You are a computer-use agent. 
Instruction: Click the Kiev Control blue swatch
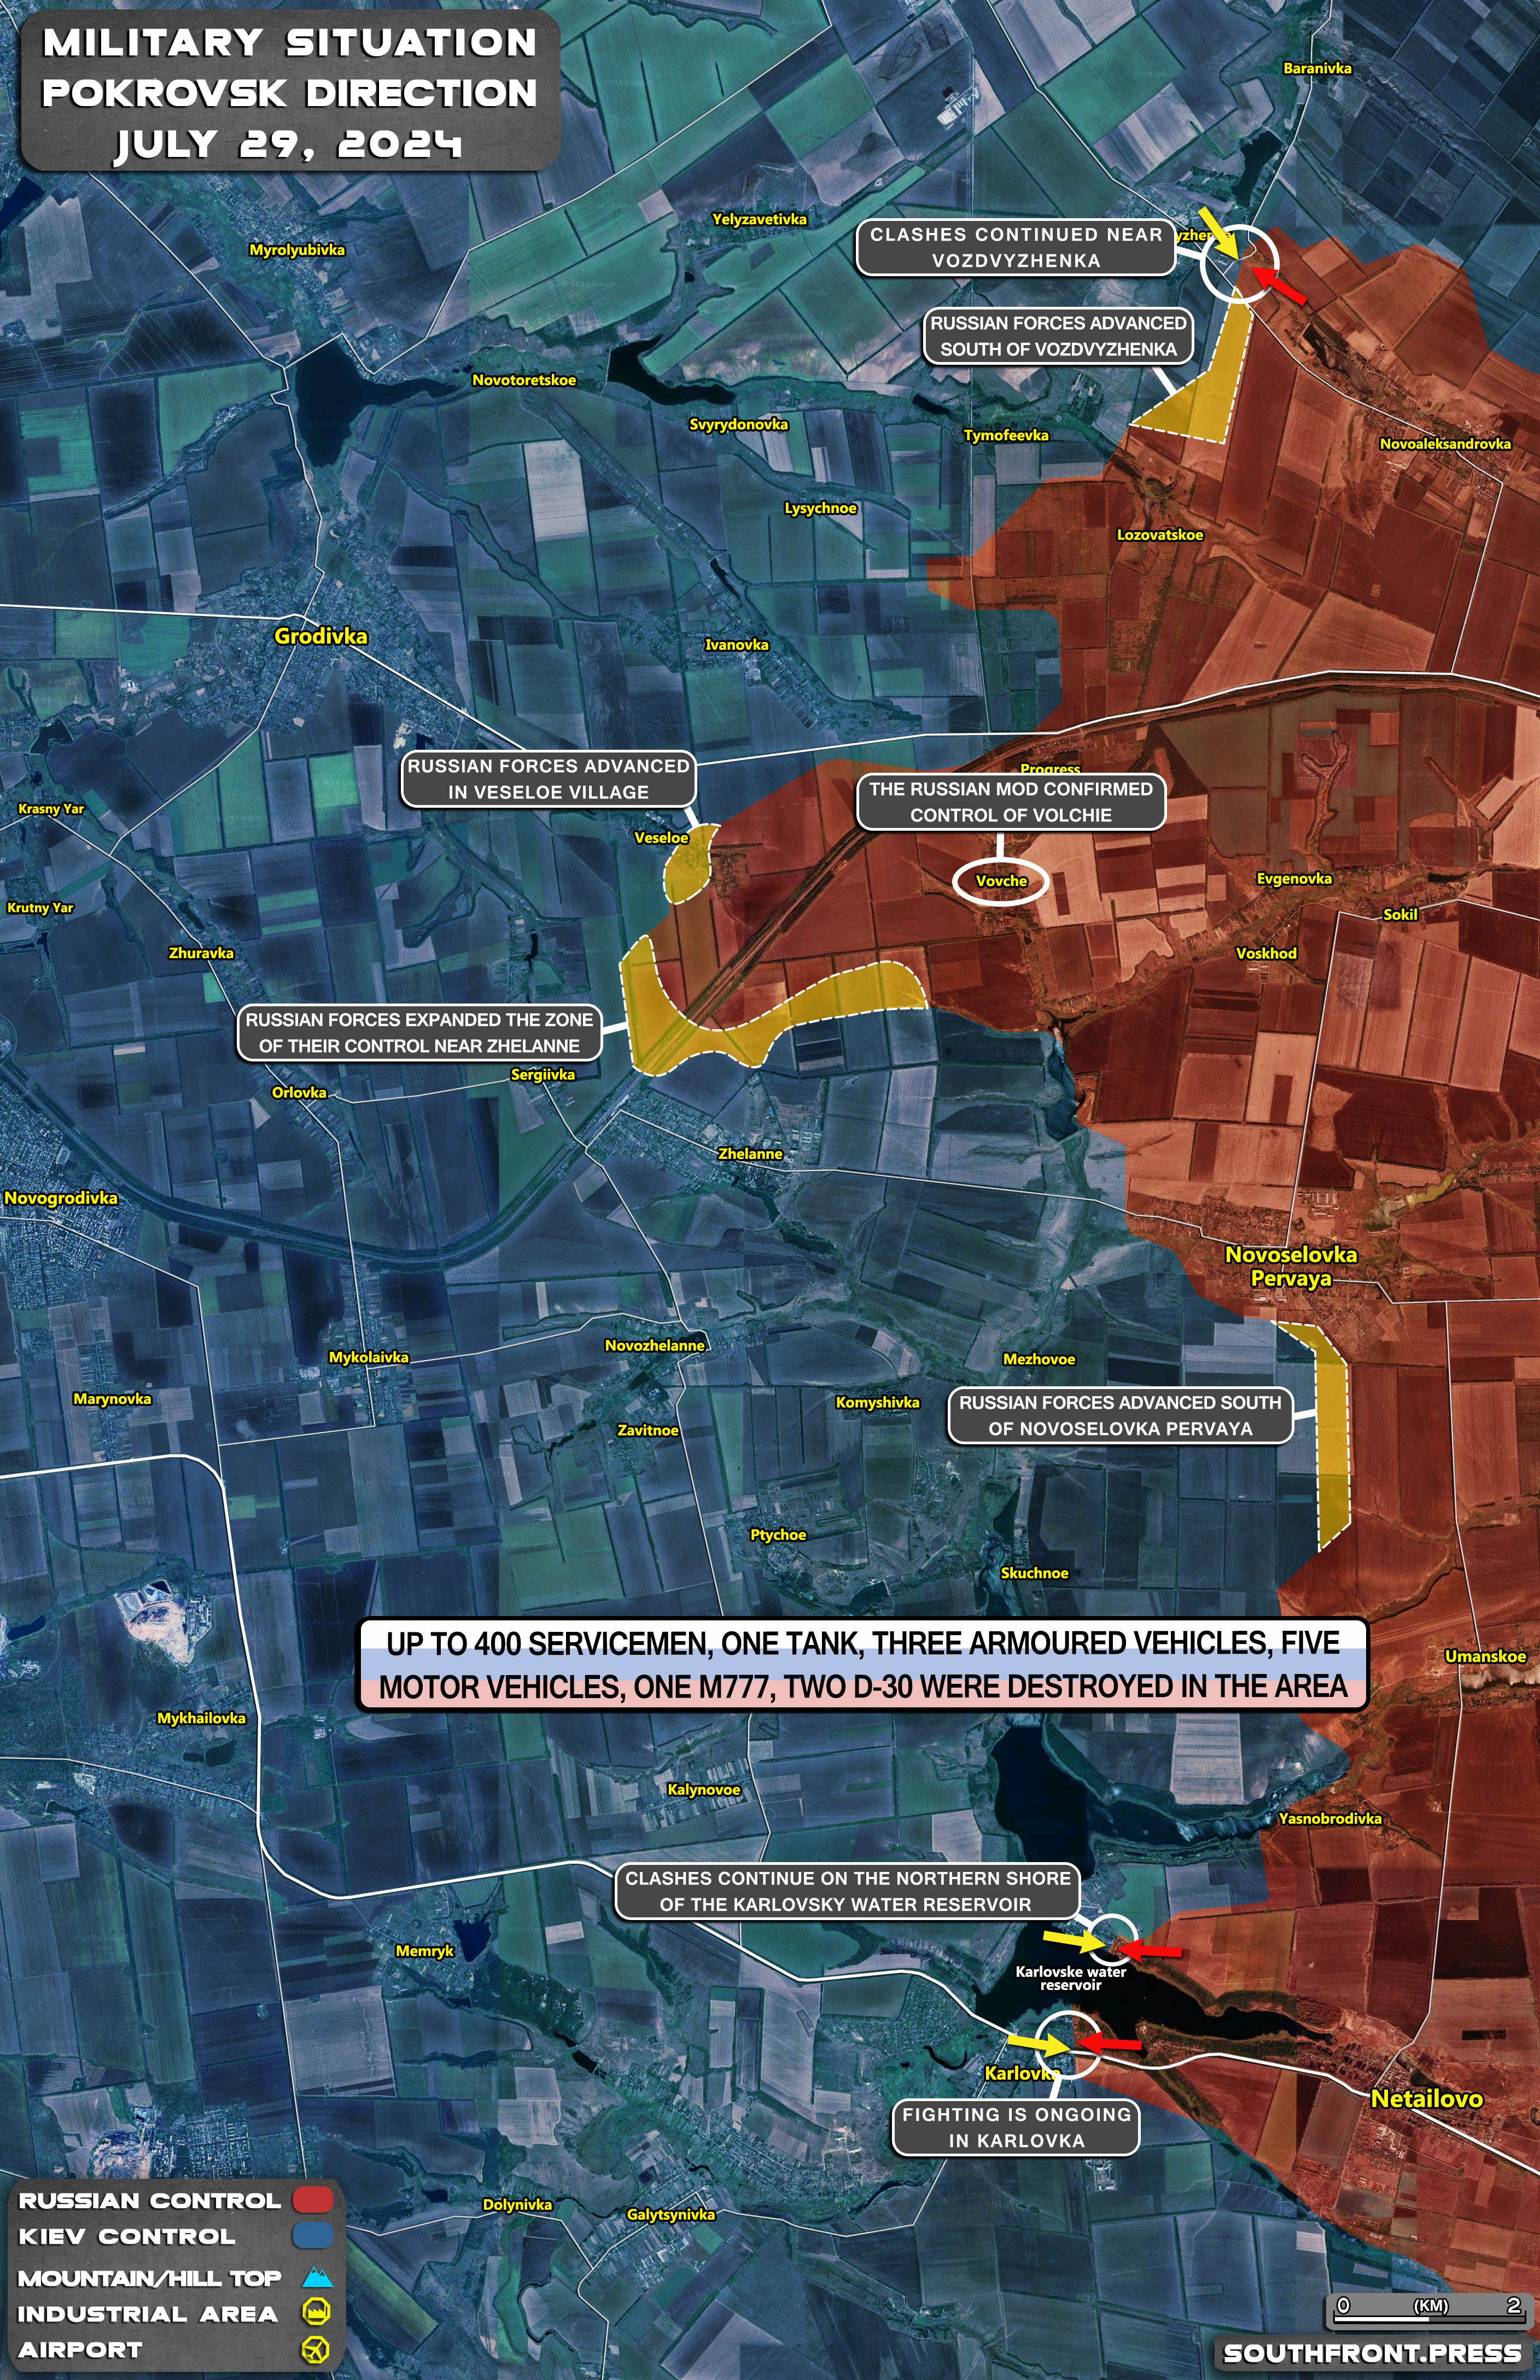[312, 2236]
